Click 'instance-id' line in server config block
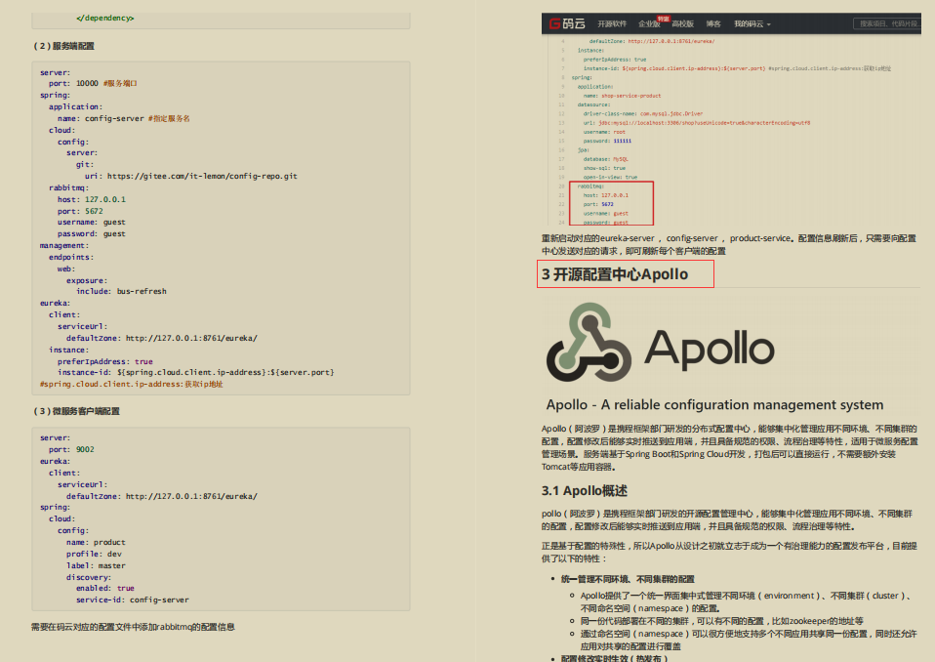Screen dimensions: 935x662 [196, 372]
